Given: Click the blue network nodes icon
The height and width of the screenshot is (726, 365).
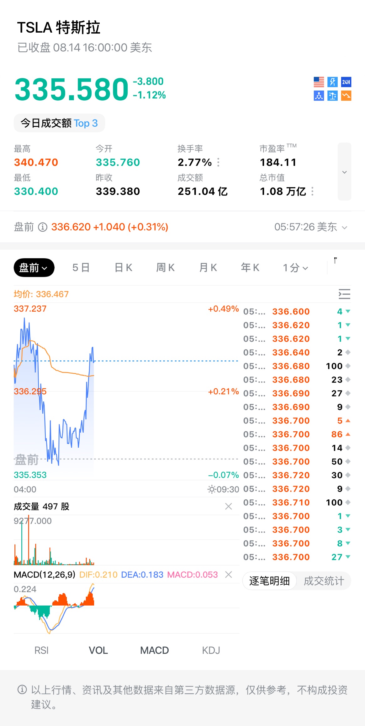Looking at the screenshot, I should 319,96.
